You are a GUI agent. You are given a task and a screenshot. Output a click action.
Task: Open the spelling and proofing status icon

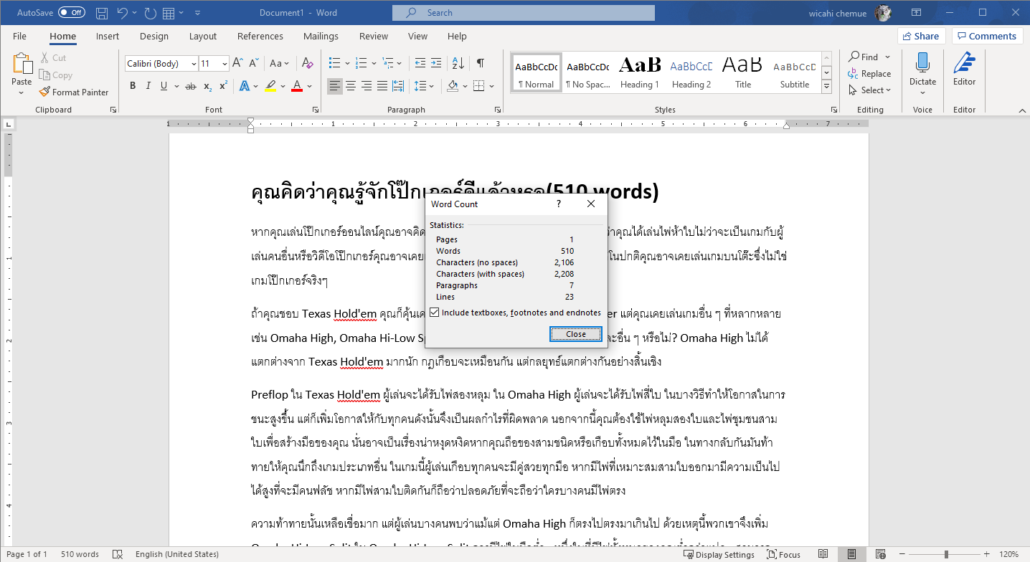(117, 555)
